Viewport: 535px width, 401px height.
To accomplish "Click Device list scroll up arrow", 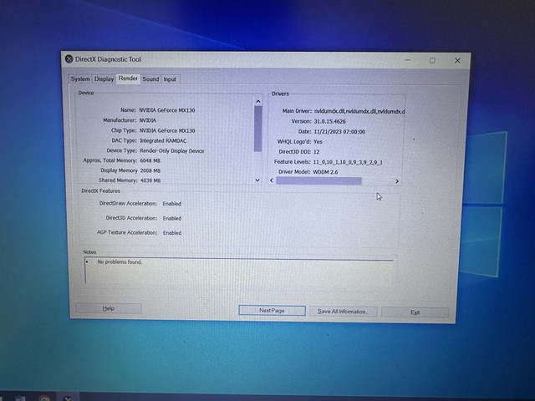I will [x=258, y=101].
